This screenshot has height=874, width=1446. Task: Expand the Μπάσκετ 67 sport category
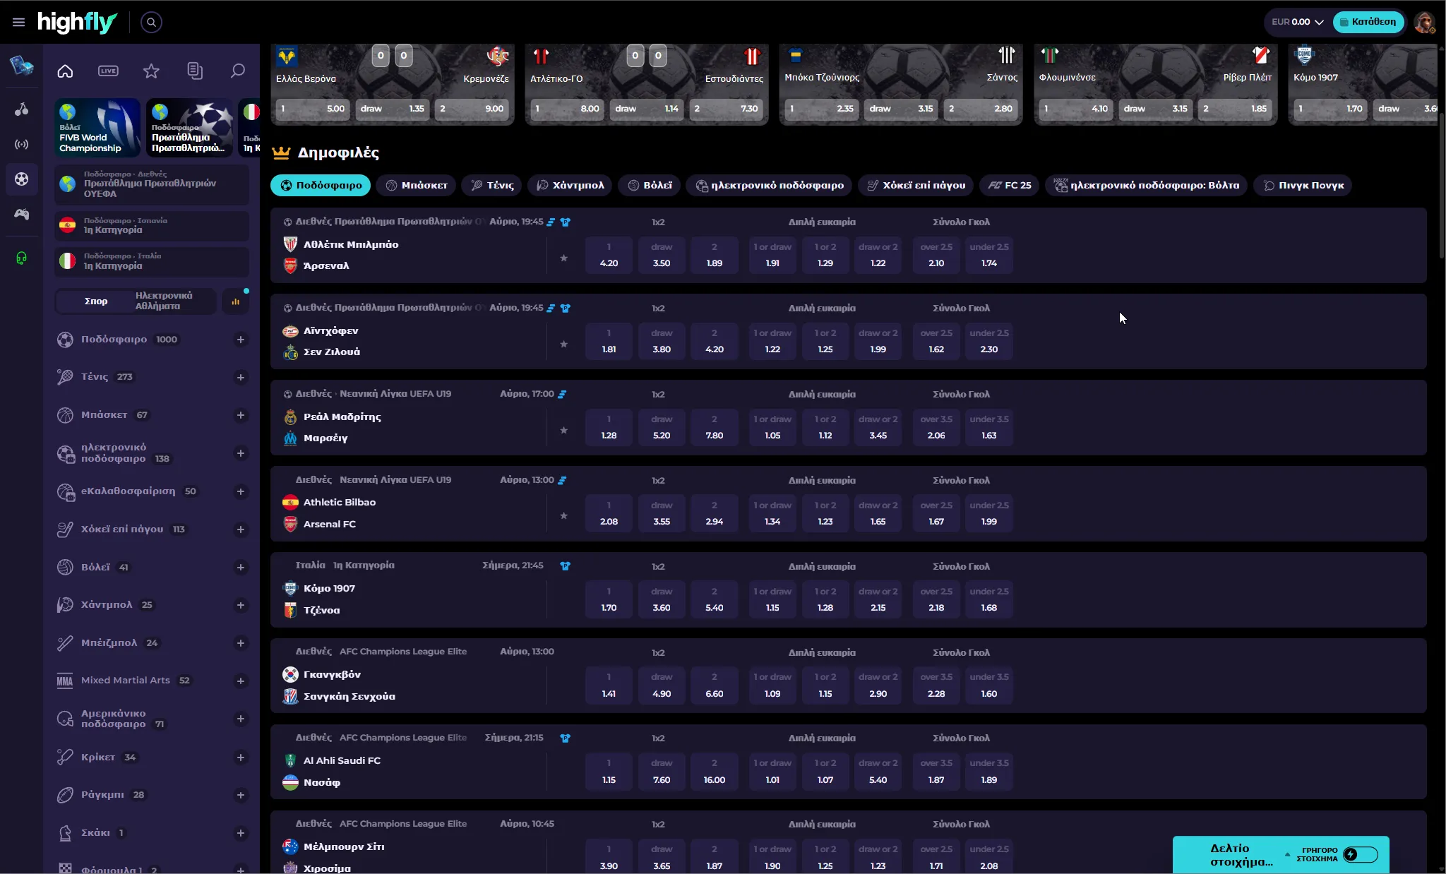click(240, 415)
